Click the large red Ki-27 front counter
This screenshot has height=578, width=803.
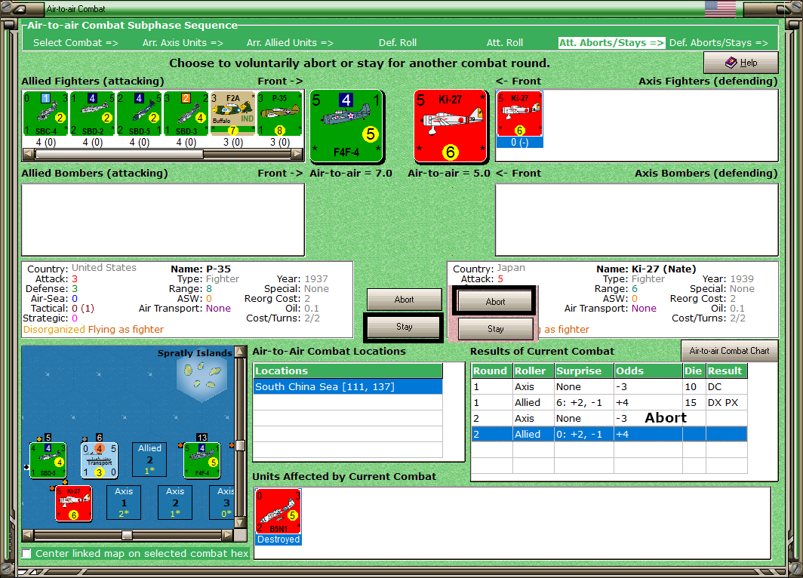[x=450, y=125]
